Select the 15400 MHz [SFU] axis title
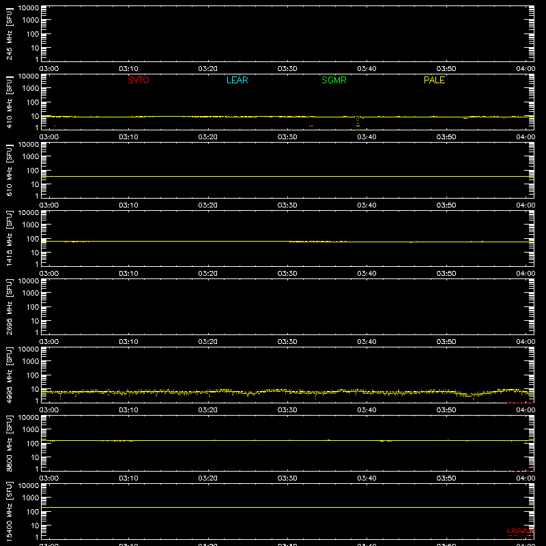546x546 pixels. coord(10,511)
